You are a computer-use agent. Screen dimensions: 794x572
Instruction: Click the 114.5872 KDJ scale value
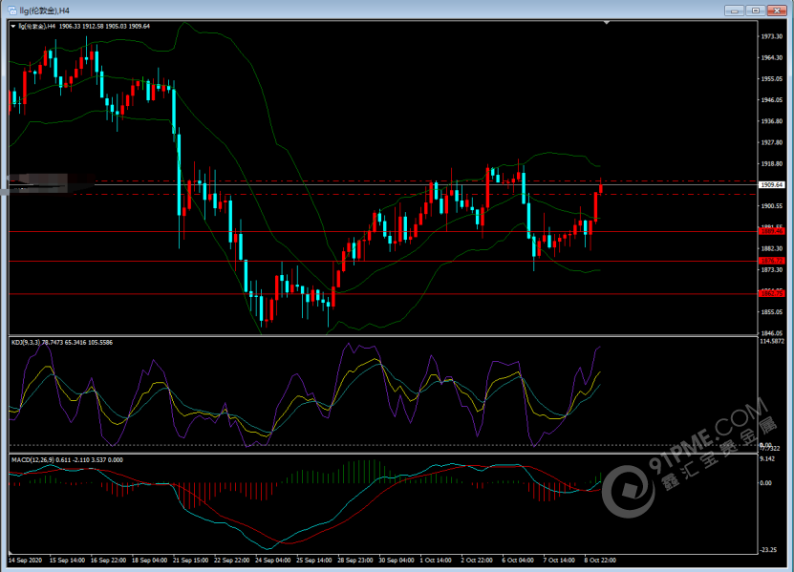[772, 341]
